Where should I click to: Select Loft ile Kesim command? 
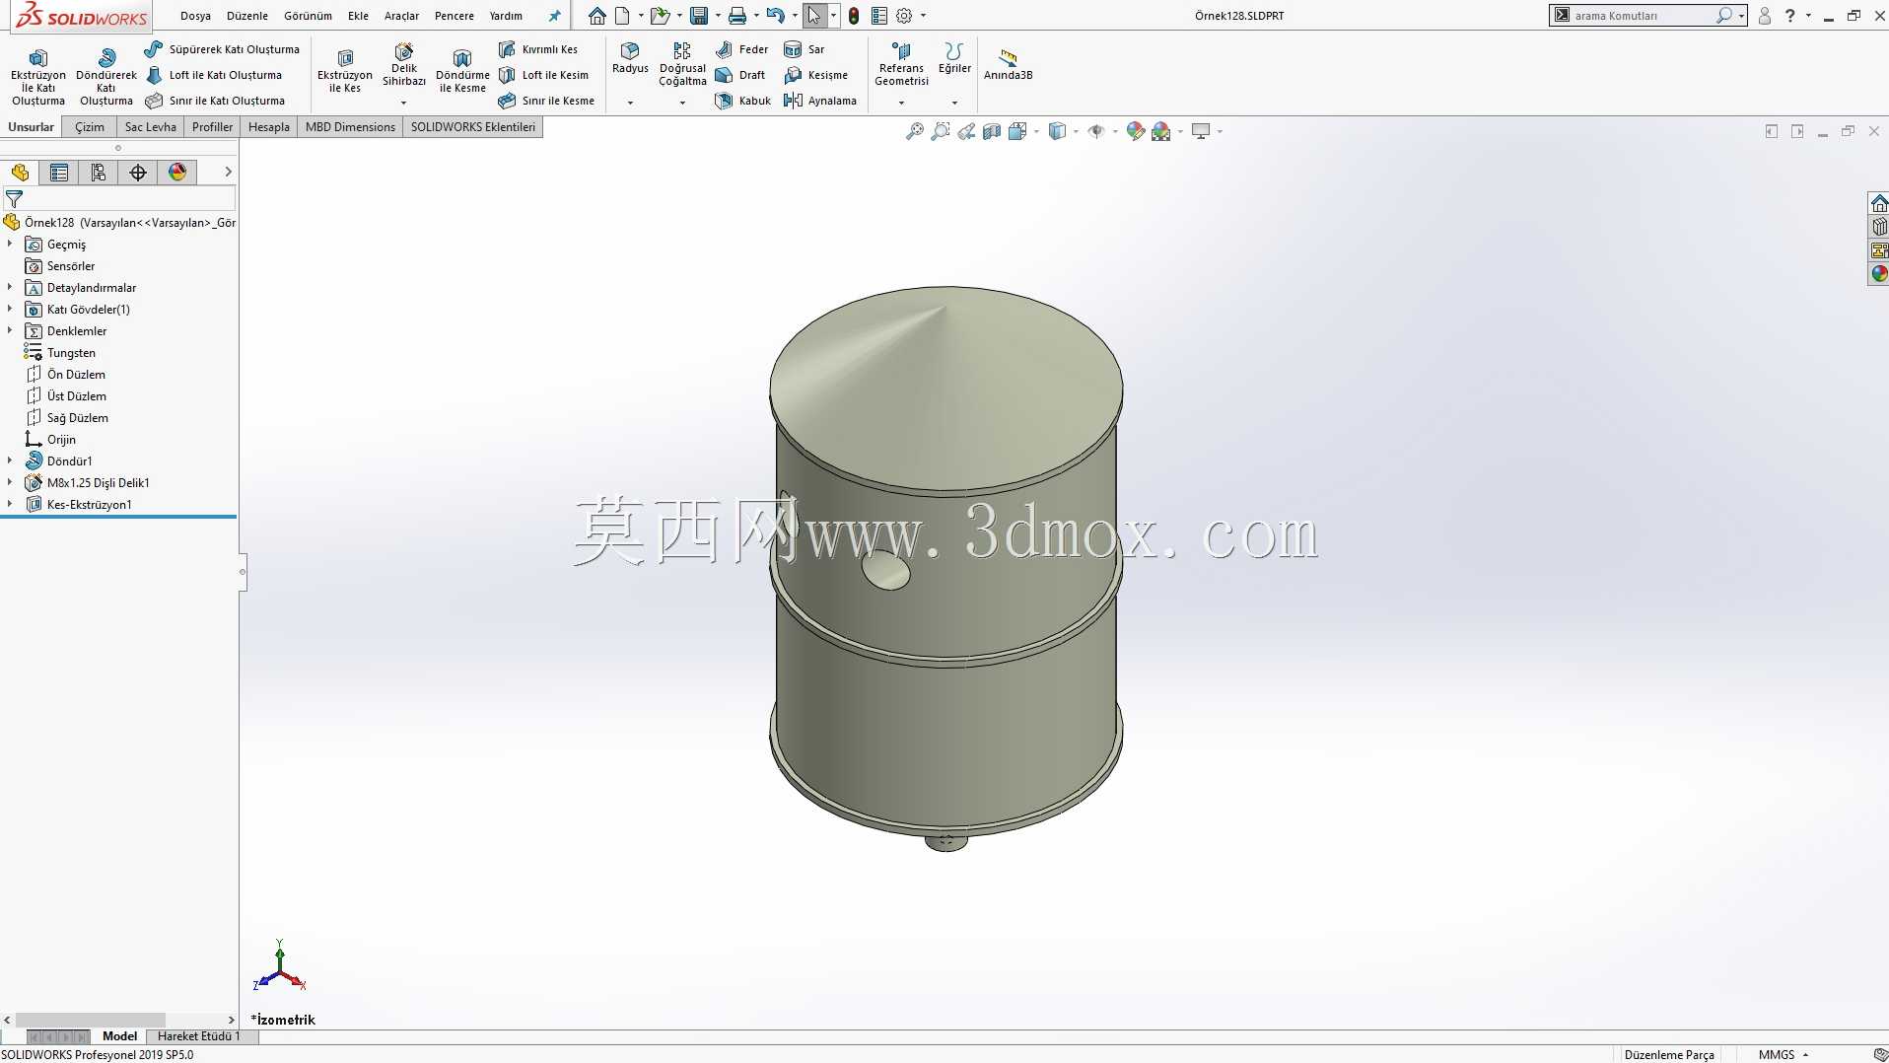543,75
